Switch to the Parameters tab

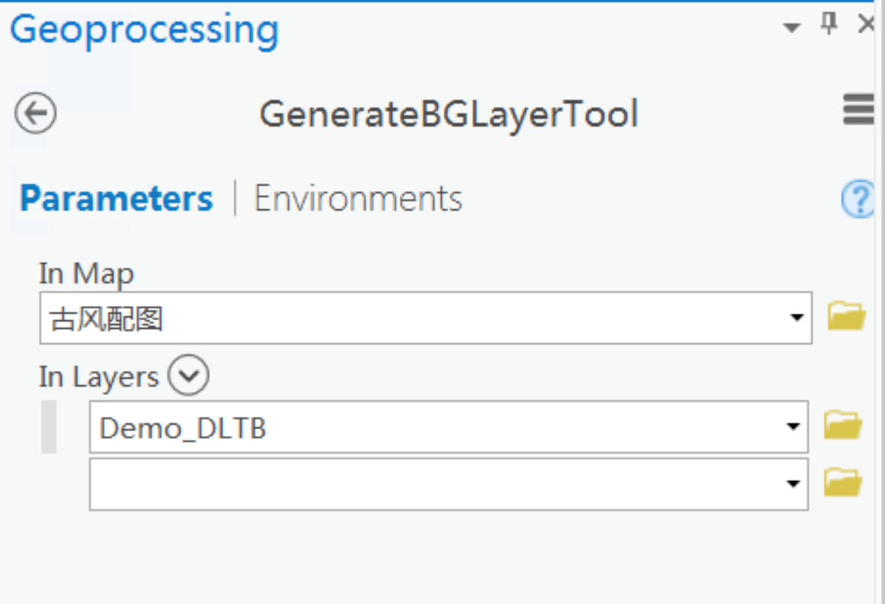click(117, 199)
